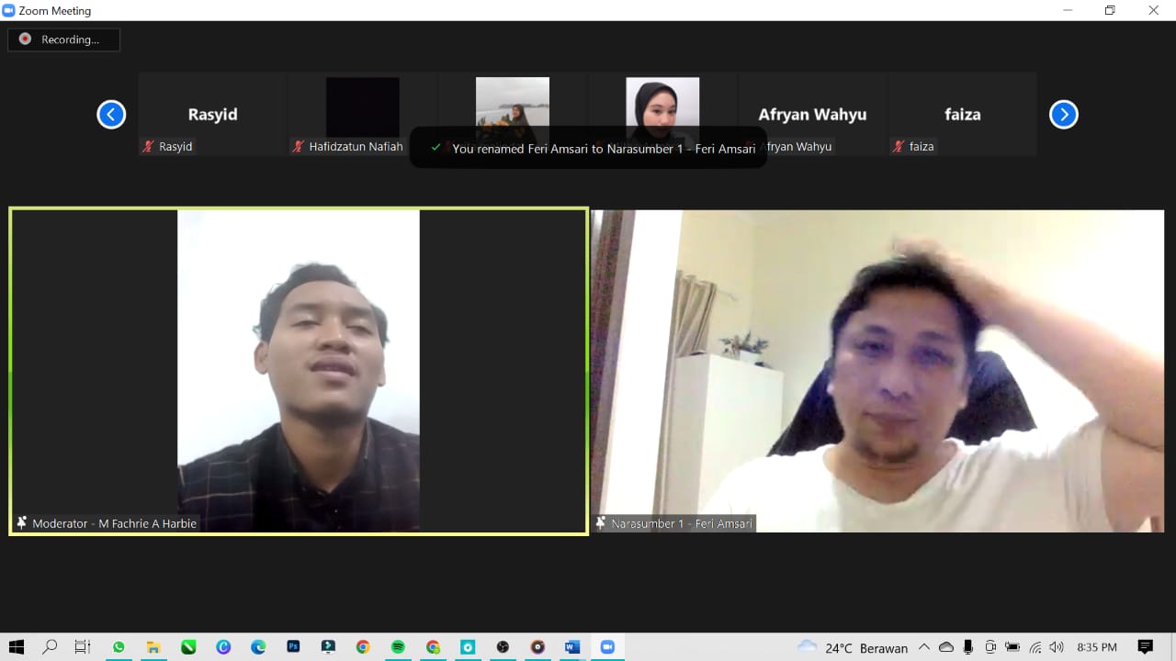1176x661 pixels.
Task: Open WhatsApp from the taskbar
Action: (x=119, y=647)
